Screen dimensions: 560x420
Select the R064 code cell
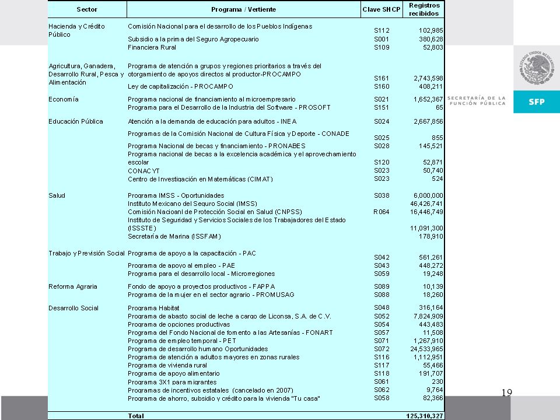pyautogui.click(x=381, y=212)
